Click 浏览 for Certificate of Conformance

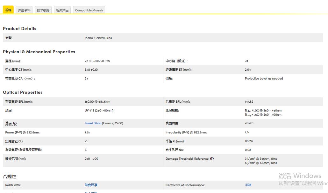tap(248, 185)
